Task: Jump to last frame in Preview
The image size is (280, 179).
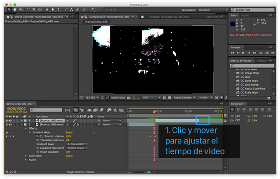Action: 255,53
